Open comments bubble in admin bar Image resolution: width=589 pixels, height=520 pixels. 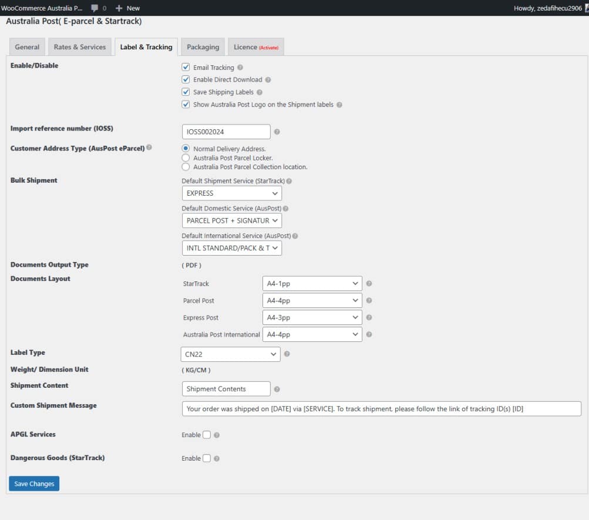(99, 8)
